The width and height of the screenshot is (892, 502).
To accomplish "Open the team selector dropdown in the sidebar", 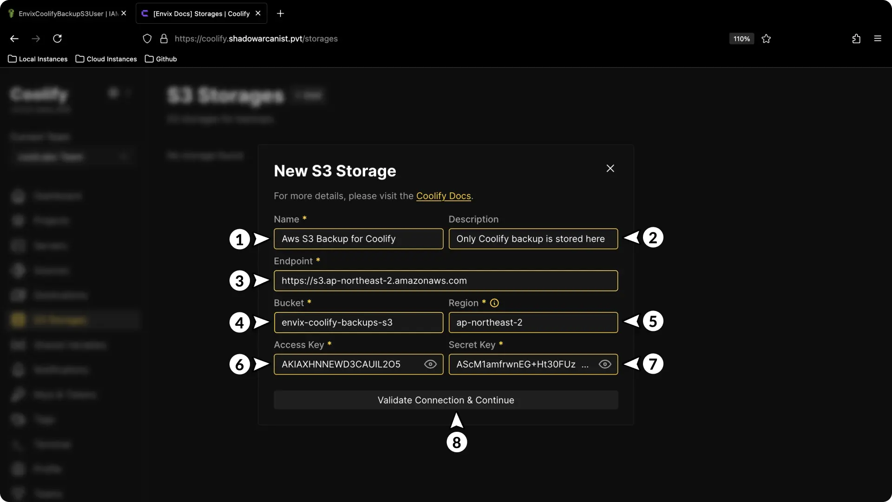I will [x=73, y=157].
